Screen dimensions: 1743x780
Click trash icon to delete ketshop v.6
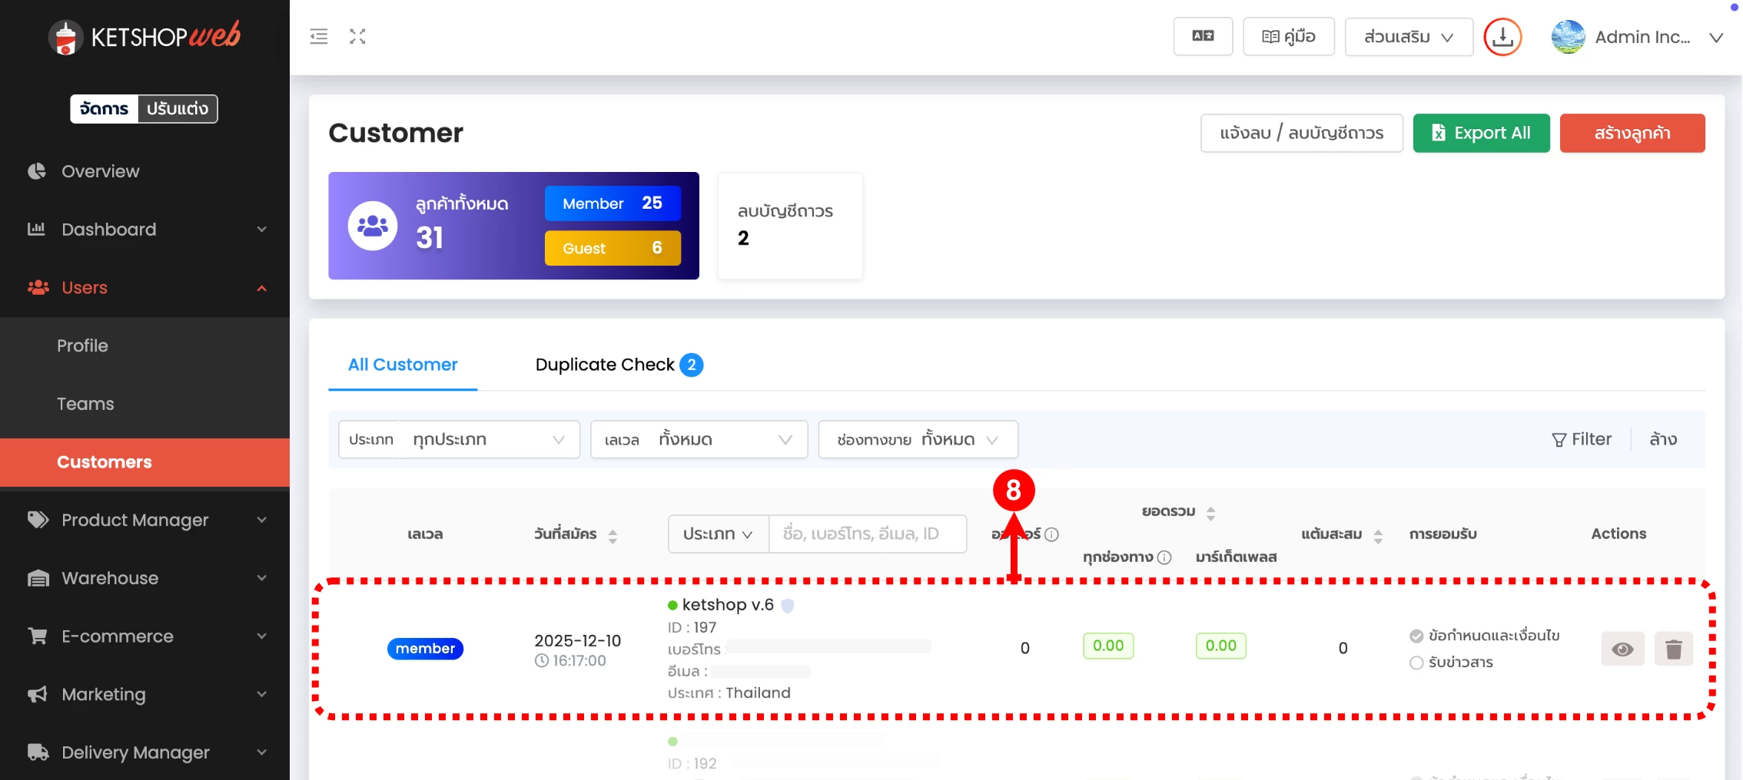[x=1673, y=649]
